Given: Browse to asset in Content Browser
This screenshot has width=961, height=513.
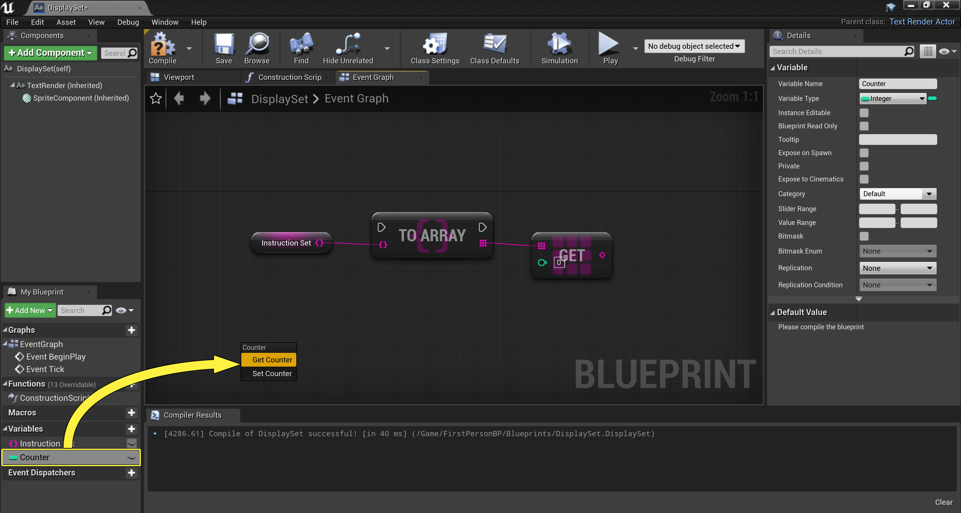Looking at the screenshot, I should coord(257,49).
